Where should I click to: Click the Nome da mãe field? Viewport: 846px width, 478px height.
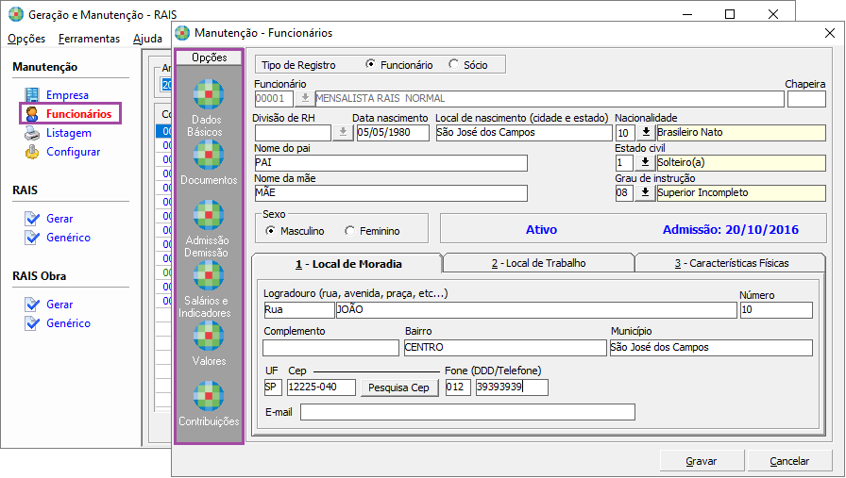pyautogui.click(x=391, y=193)
